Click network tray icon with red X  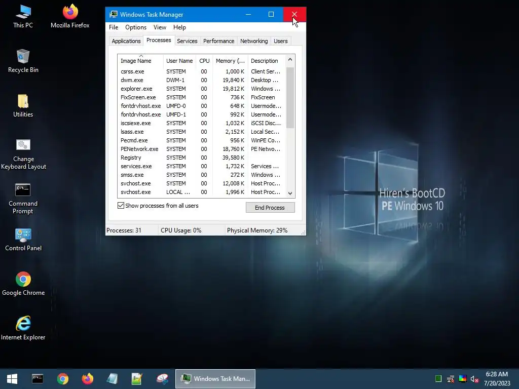451,379
